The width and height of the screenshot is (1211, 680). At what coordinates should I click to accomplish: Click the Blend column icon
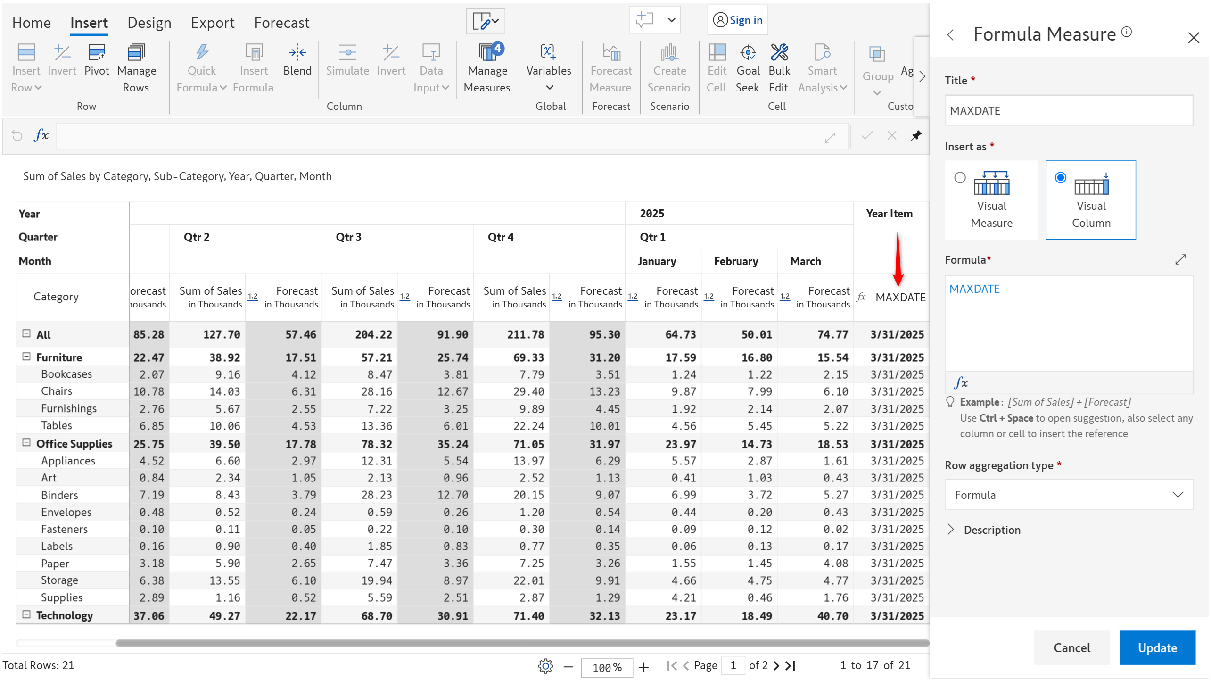pyautogui.click(x=297, y=53)
